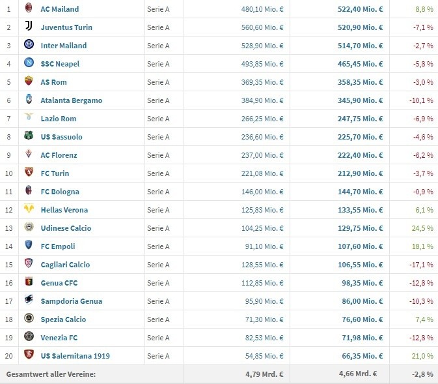Viewport: 438px width, 384px height.
Task: Click the AC Florenz club crest
Action: click(x=29, y=155)
